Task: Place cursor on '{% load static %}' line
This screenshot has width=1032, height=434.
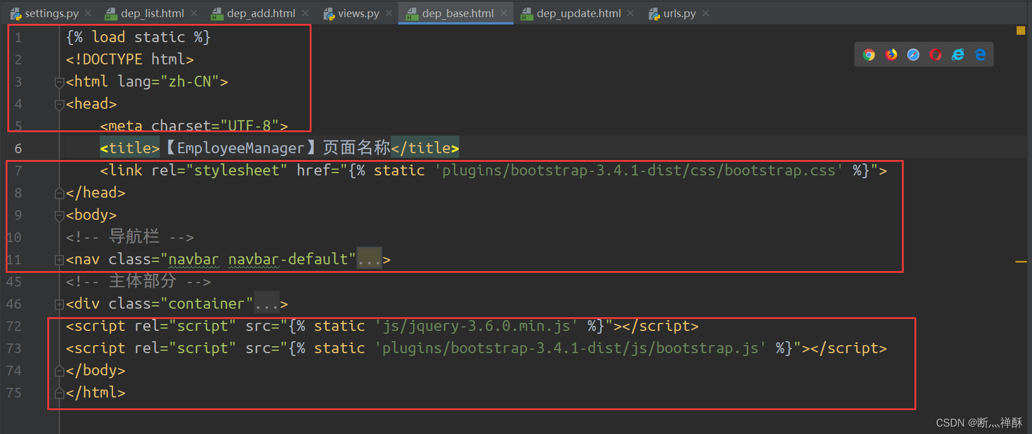Action: (x=138, y=37)
